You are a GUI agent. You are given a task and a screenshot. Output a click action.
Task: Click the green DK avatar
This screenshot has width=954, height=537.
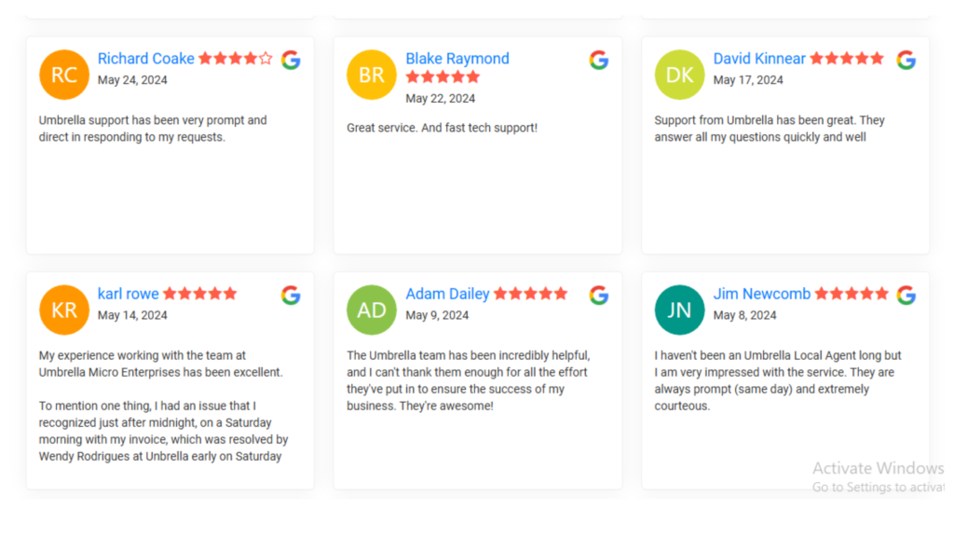[x=679, y=75]
